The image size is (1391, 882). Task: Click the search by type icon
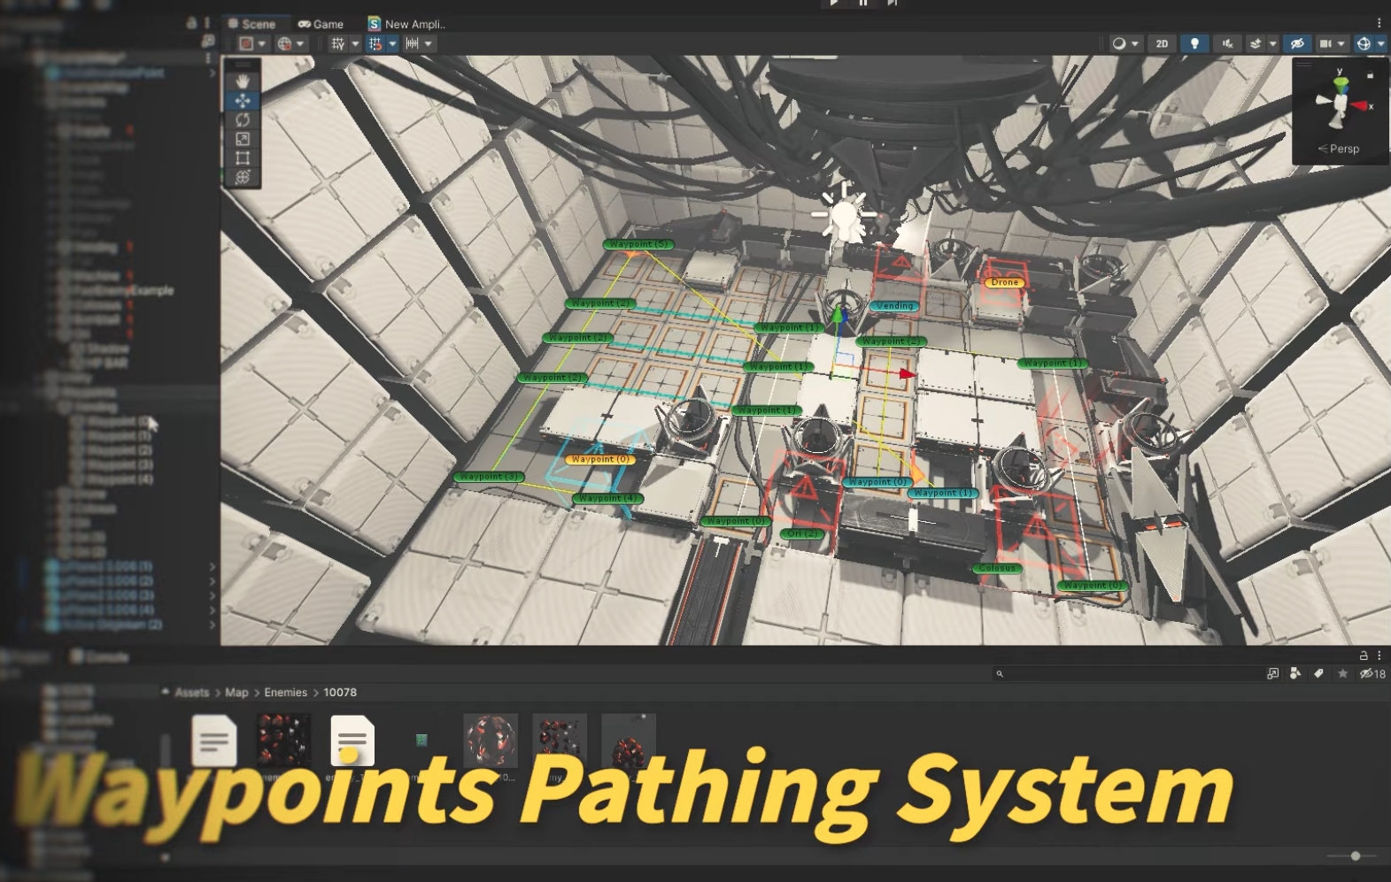[x=1295, y=673]
